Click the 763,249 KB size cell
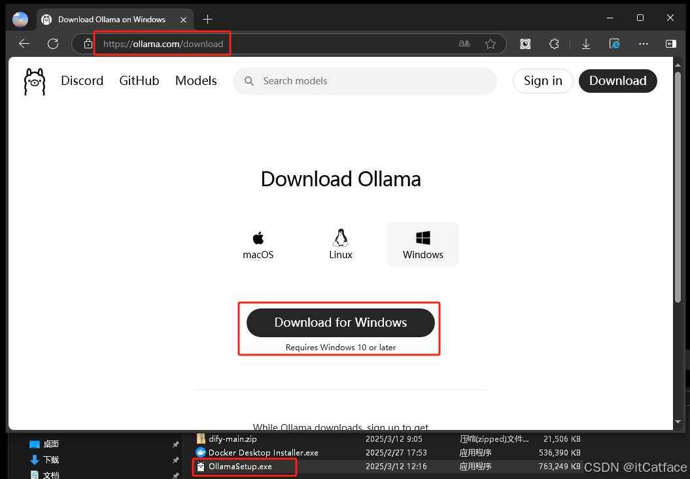 (x=559, y=466)
